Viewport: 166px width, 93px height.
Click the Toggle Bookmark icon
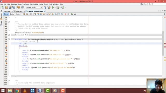pyautogui.click(x=56, y=14)
